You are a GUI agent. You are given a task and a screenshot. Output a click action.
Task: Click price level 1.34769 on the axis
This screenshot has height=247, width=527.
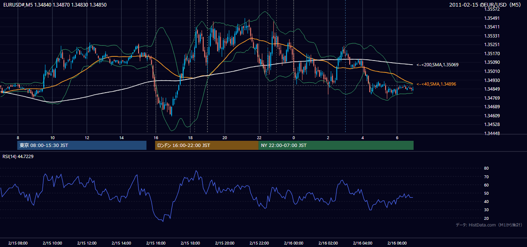pos(492,98)
